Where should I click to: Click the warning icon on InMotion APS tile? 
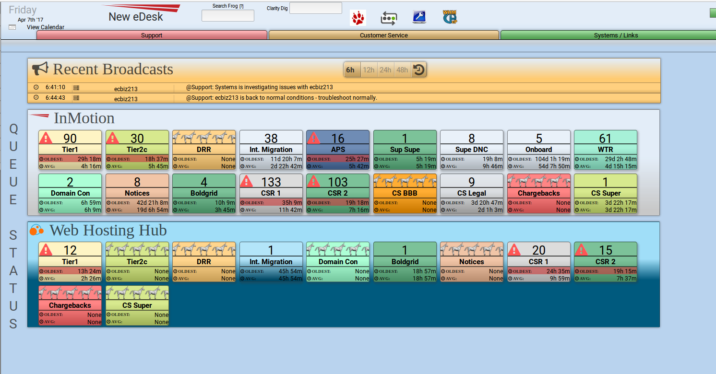[314, 138]
